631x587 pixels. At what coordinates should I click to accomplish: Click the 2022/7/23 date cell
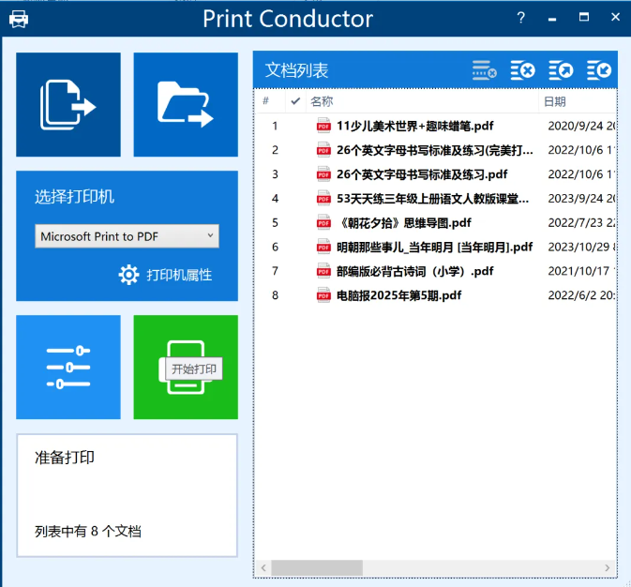[581, 222]
